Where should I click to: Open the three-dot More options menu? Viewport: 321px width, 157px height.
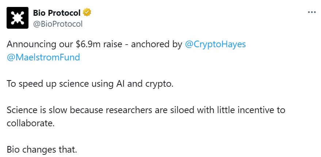312,12
